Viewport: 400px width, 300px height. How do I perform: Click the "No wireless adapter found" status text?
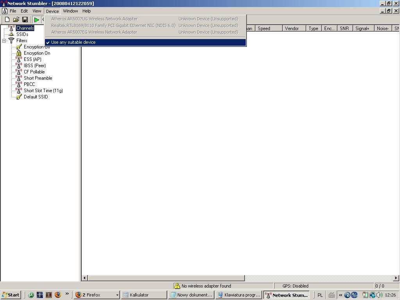(206, 286)
